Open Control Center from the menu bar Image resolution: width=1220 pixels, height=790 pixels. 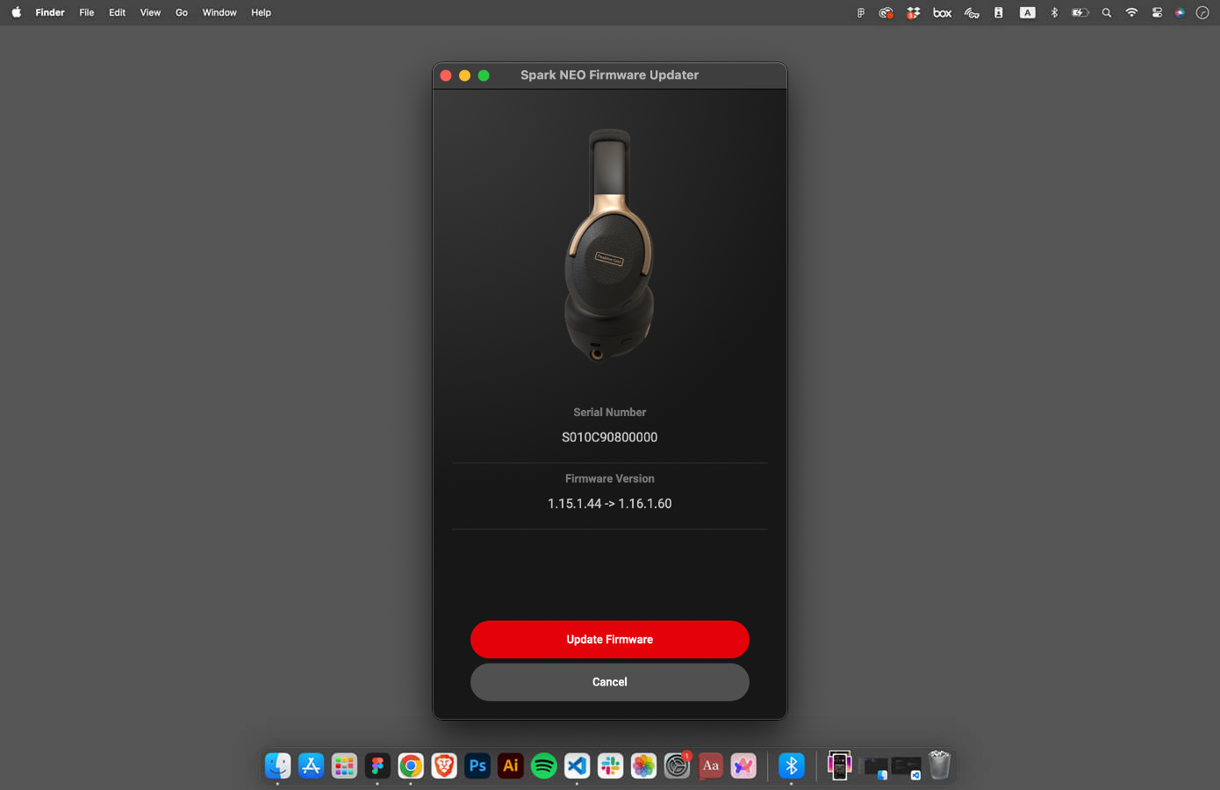coord(1157,12)
